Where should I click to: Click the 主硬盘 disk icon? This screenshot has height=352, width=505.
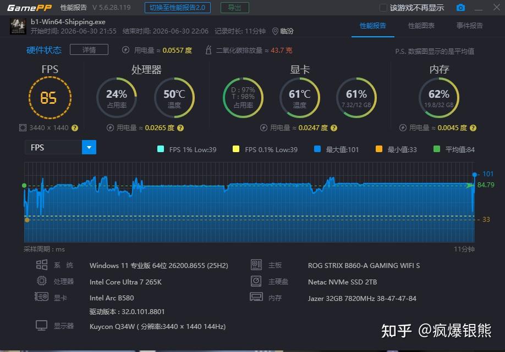pos(256,281)
